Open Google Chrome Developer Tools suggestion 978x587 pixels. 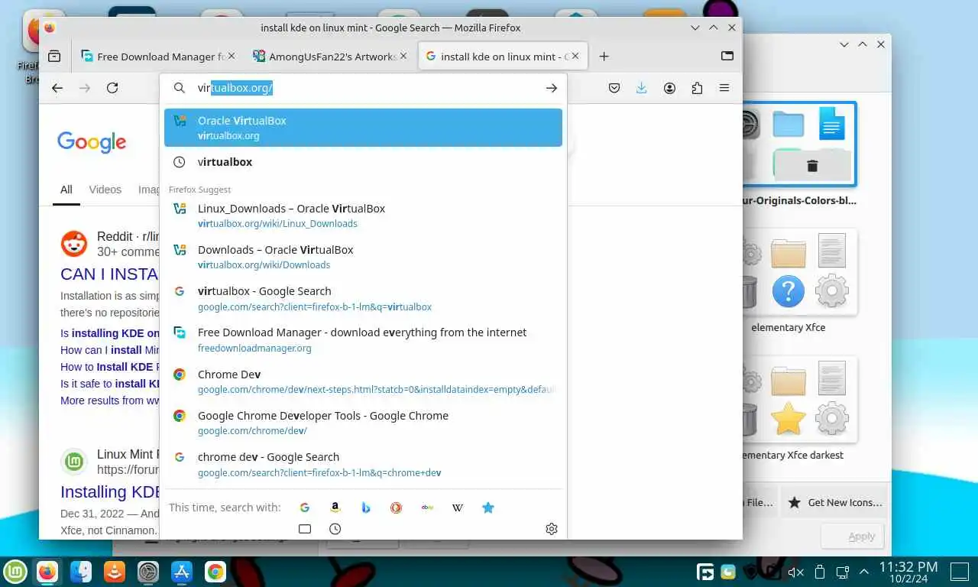pos(363,423)
